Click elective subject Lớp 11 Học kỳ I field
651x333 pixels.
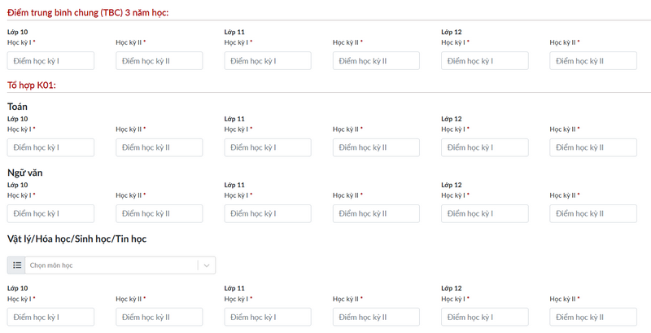coord(268,317)
